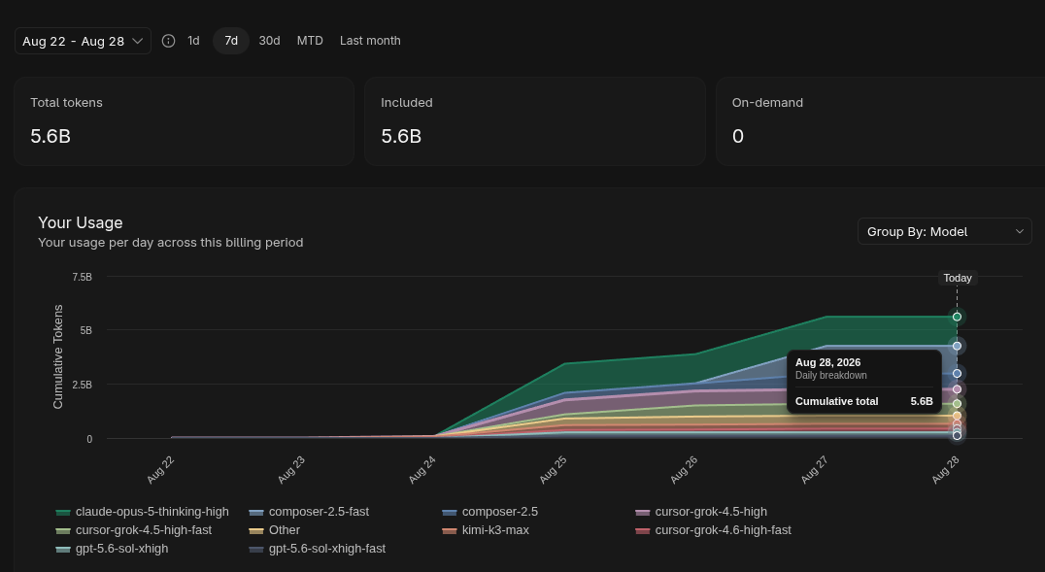Toggle gpt-5.6-sol-xhigh legend swatch
Screen dimensions: 1045x572
pos(63,550)
